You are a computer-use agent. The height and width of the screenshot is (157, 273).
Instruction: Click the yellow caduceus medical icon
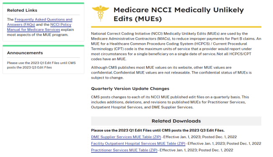click(x=100, y=13)
